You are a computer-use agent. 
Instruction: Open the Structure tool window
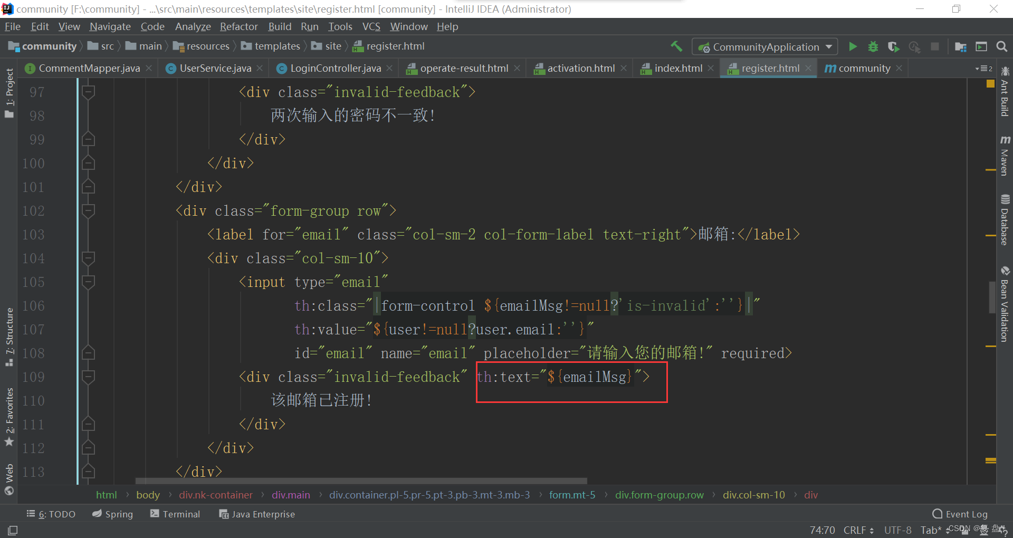tap(9, 337)
